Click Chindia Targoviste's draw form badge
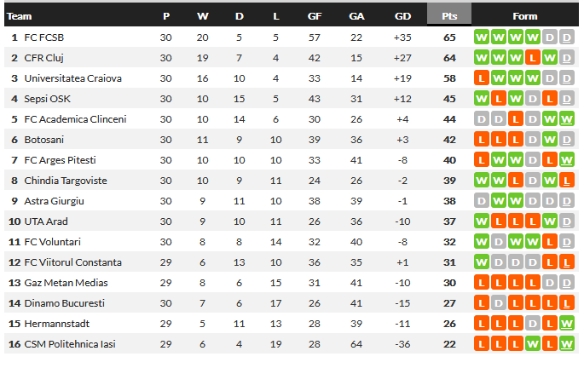The width and height of the screenshot is (584, 368). [532, 181]
